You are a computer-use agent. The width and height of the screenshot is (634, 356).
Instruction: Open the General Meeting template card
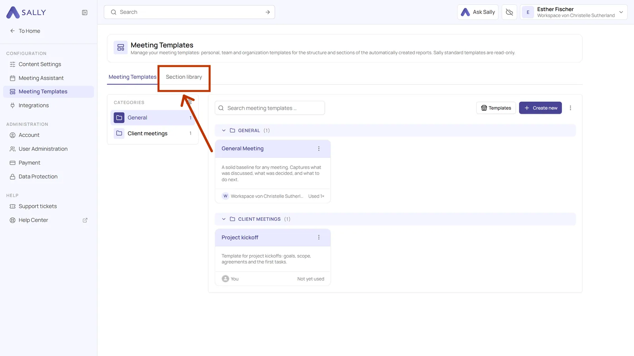273,172
